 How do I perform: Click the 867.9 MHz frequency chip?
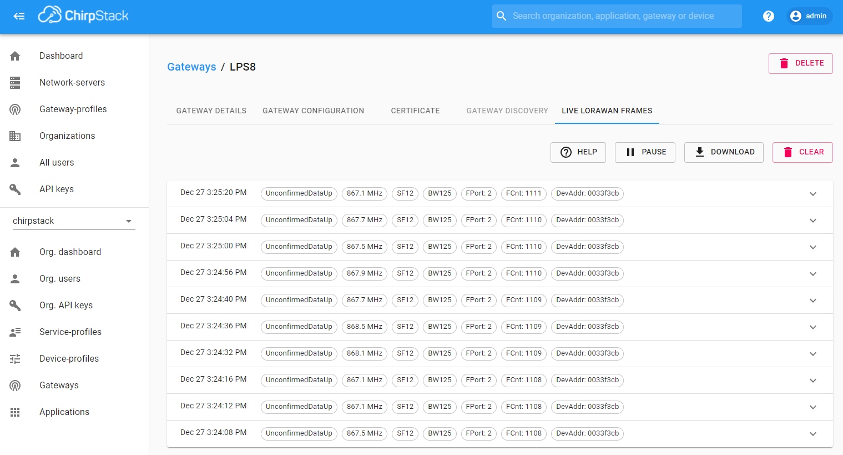(x=365, y=273)
